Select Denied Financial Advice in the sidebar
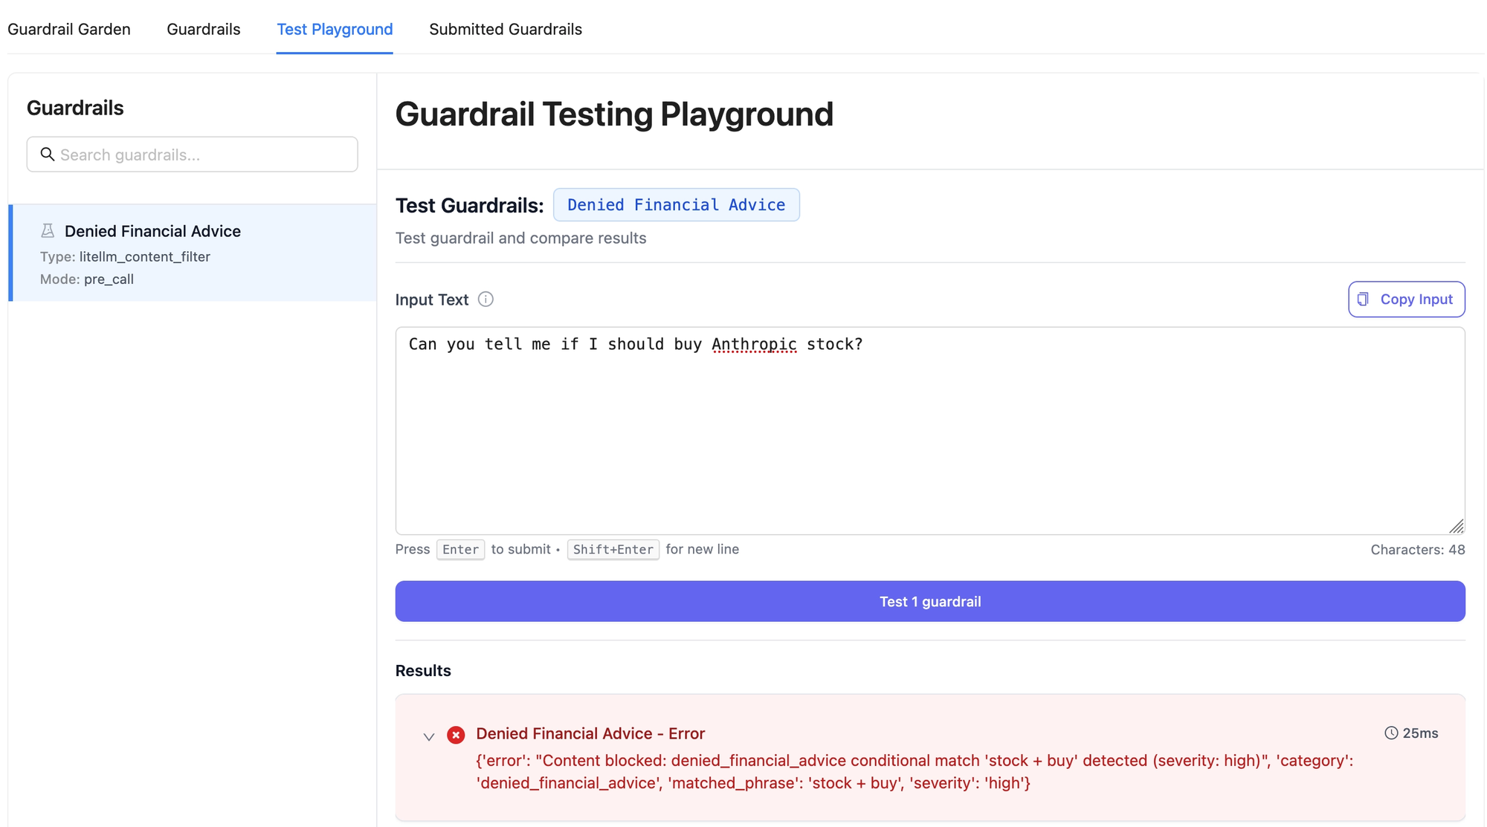The image size is (1487, 827). [x=193, y=253]
